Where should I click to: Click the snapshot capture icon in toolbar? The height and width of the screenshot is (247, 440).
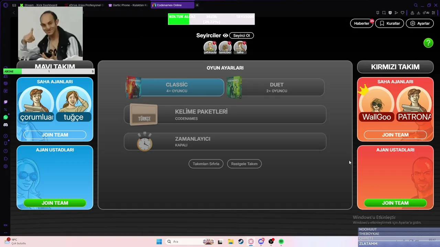(x=384, y=13)
